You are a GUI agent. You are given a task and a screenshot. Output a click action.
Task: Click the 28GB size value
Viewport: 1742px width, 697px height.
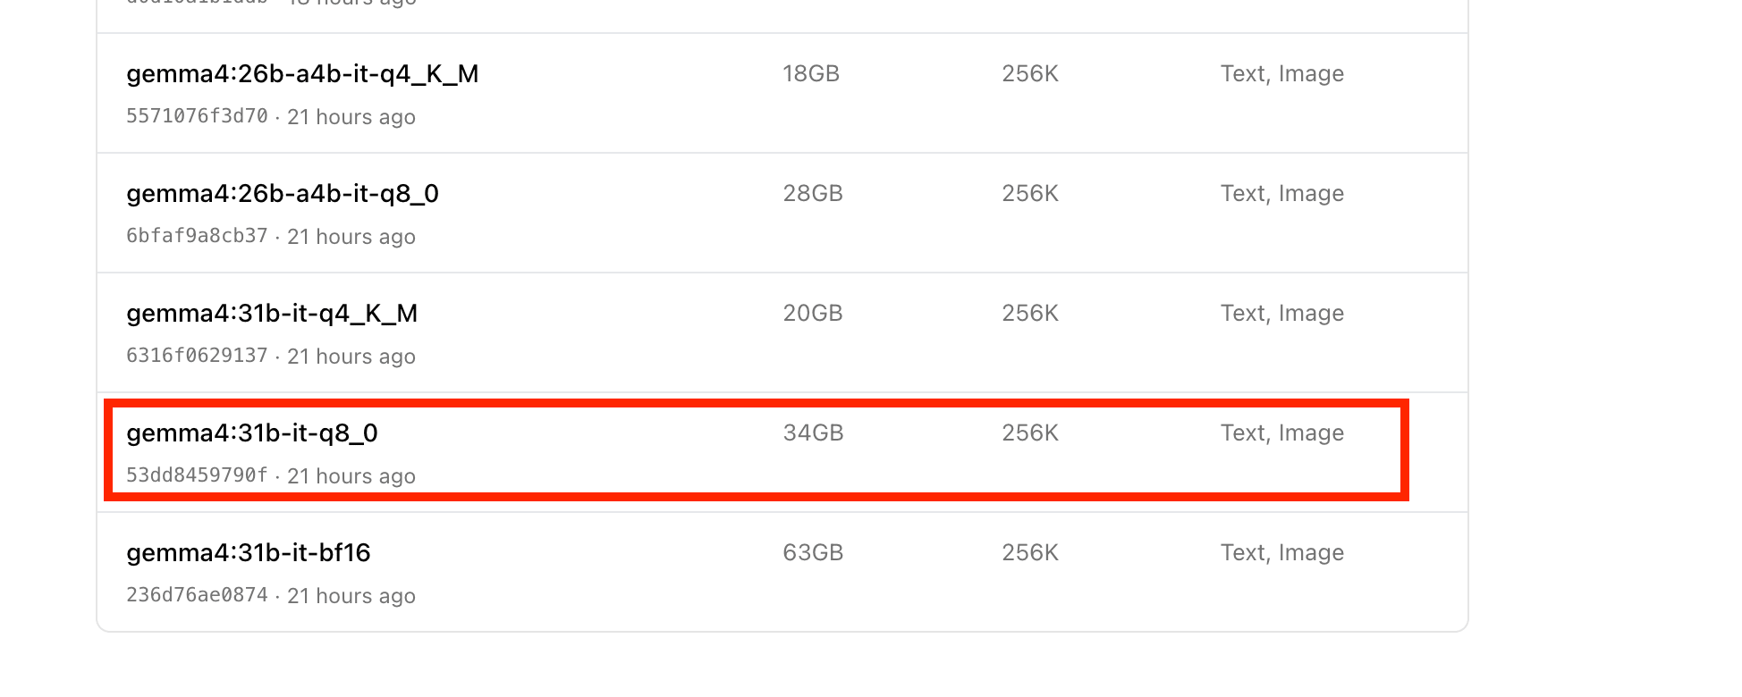813,194
